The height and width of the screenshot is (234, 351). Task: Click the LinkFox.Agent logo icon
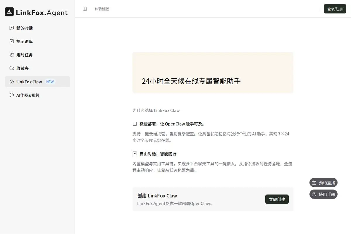9,12
